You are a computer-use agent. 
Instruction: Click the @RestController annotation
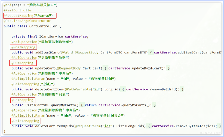point(18,10)
